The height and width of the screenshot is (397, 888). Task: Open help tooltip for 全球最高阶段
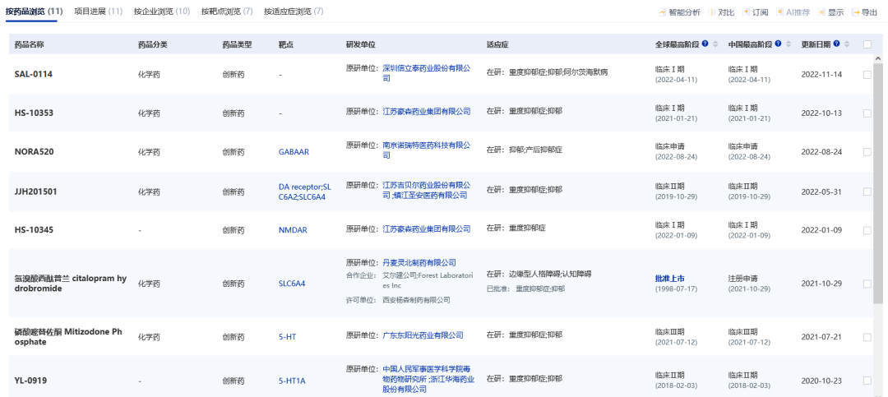[705, 44]
